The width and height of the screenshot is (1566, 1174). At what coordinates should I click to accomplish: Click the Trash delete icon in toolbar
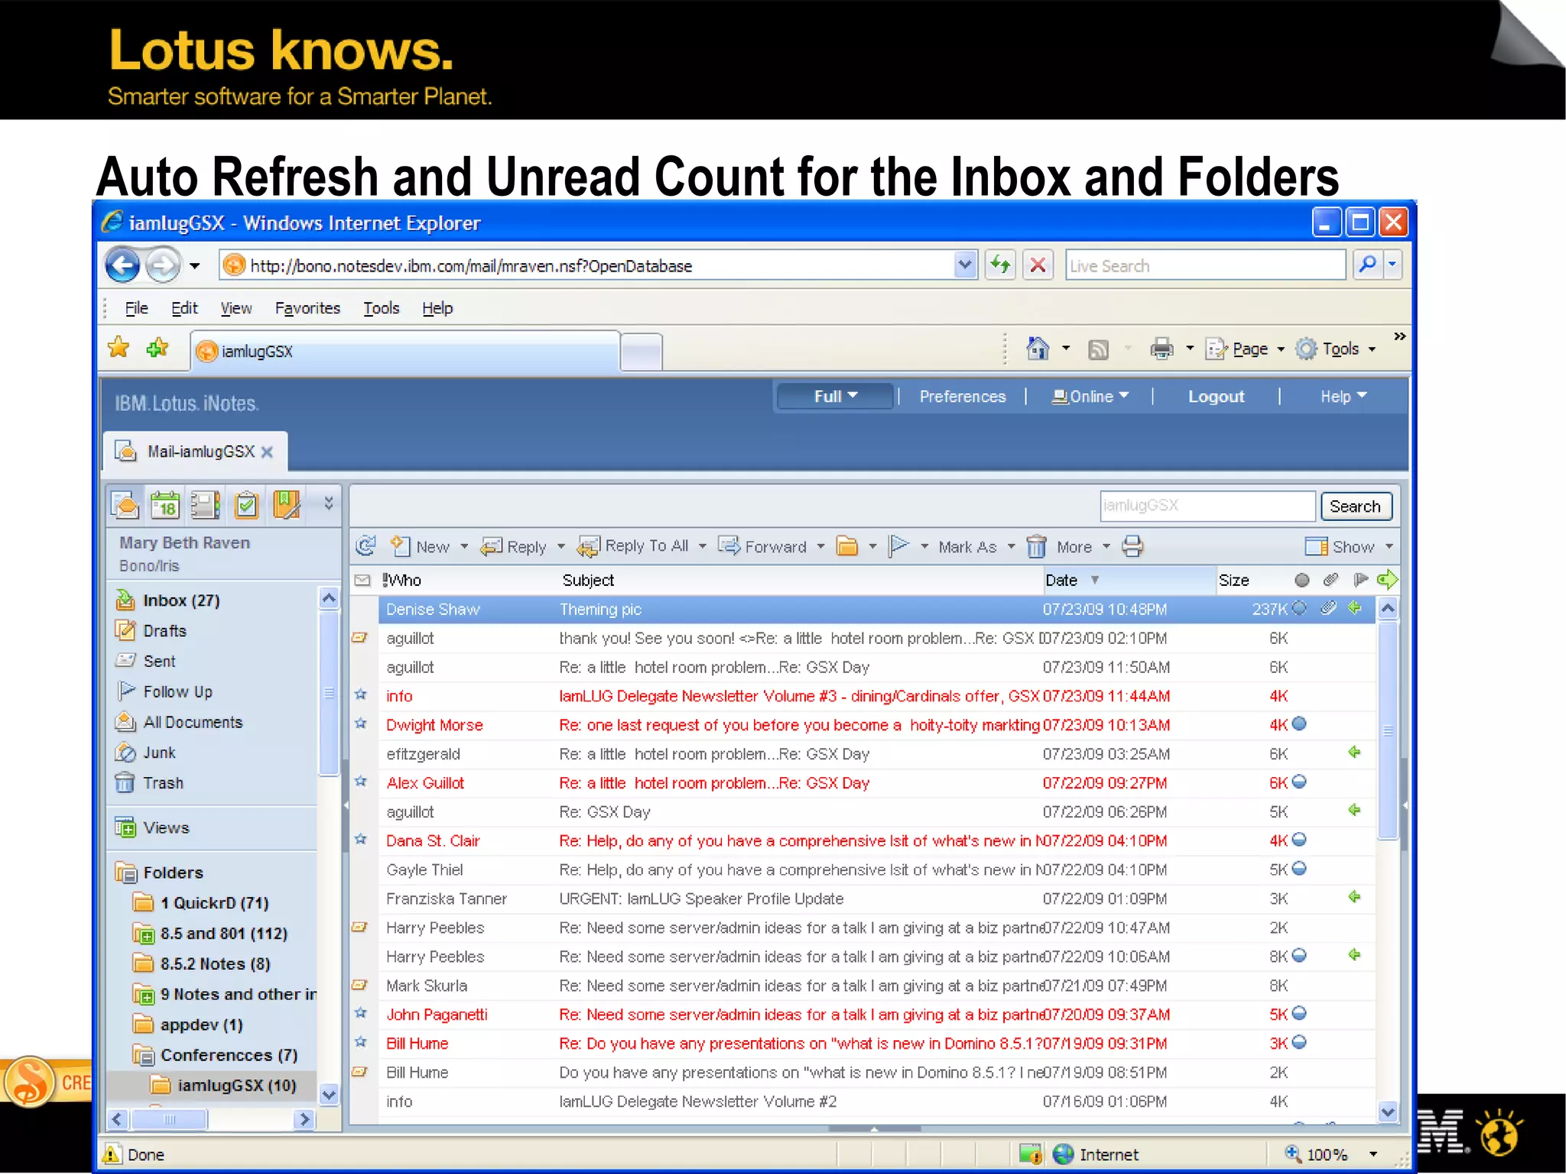click(1036, 546)
